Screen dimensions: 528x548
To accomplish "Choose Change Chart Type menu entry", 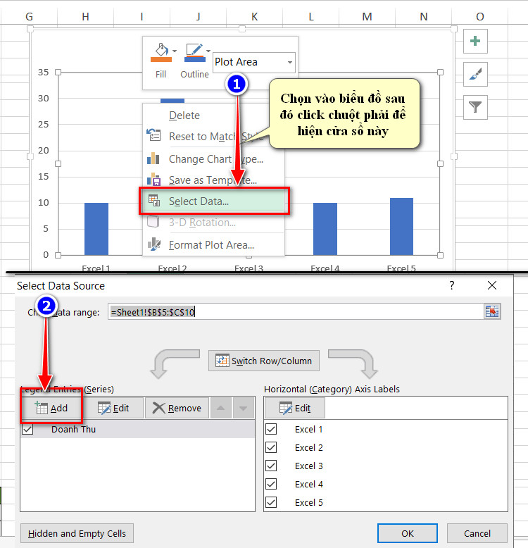I will (x=213, y=159).
